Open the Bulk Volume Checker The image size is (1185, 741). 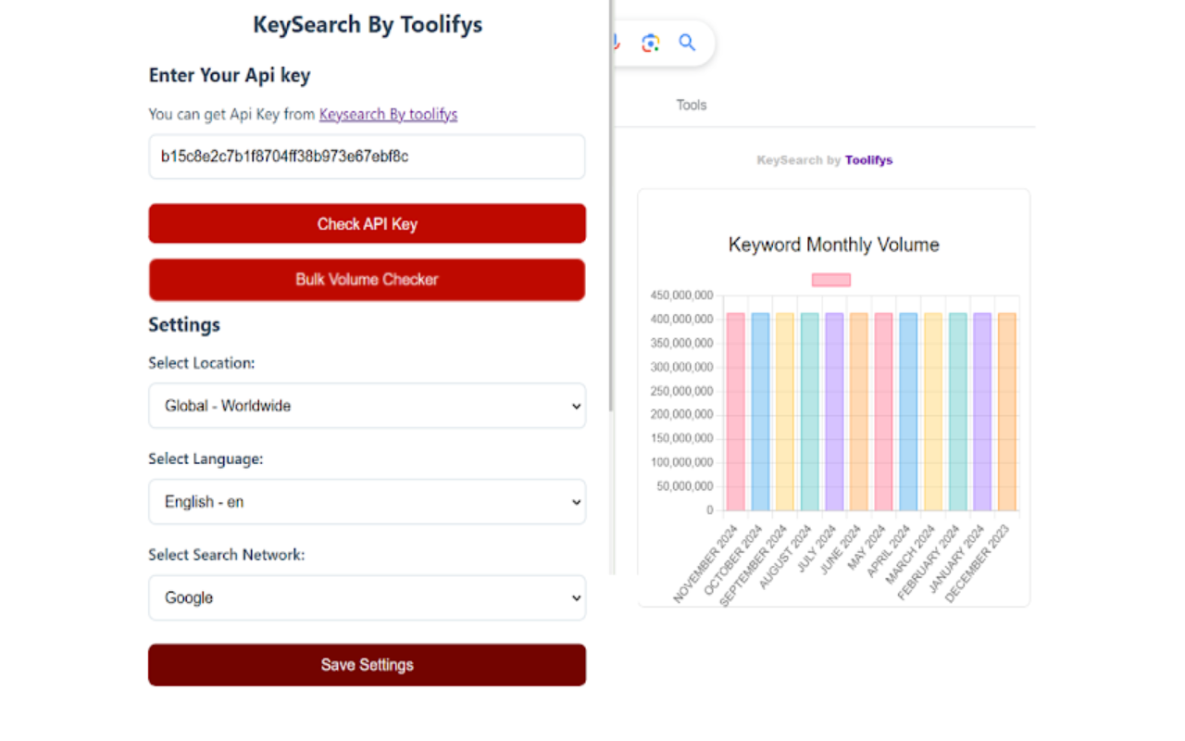pyautogui.click(x=367, y=280)
